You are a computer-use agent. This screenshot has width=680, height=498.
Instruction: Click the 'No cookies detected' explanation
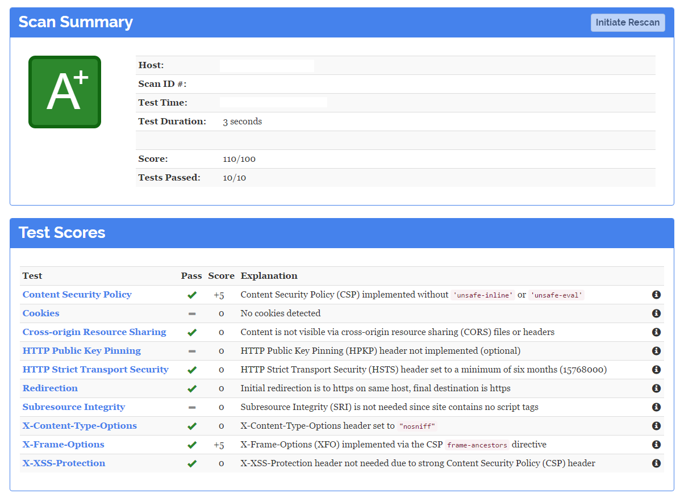[281, 313]
